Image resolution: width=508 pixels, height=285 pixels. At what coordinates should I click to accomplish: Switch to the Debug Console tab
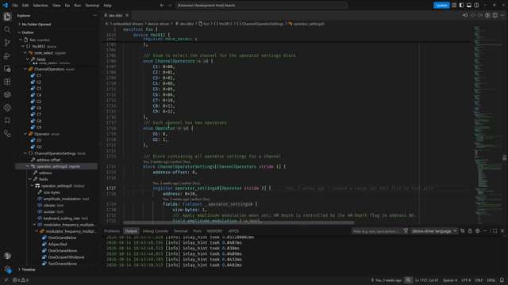tap(156, 230)
